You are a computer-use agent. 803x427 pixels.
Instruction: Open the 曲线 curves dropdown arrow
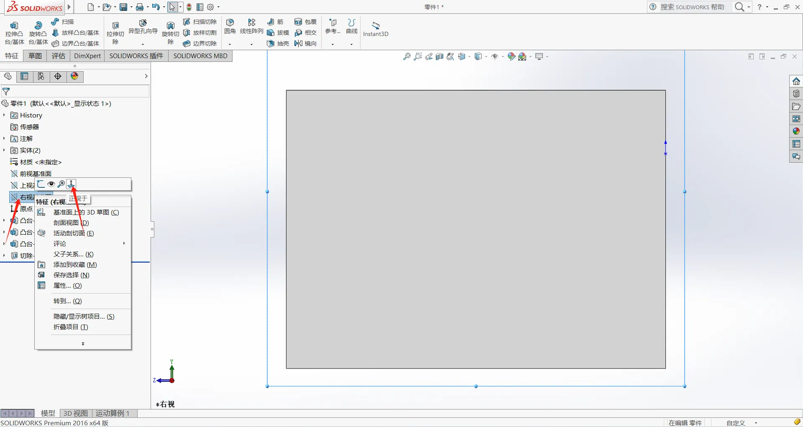pyautogui.click(x=351, y=44)
